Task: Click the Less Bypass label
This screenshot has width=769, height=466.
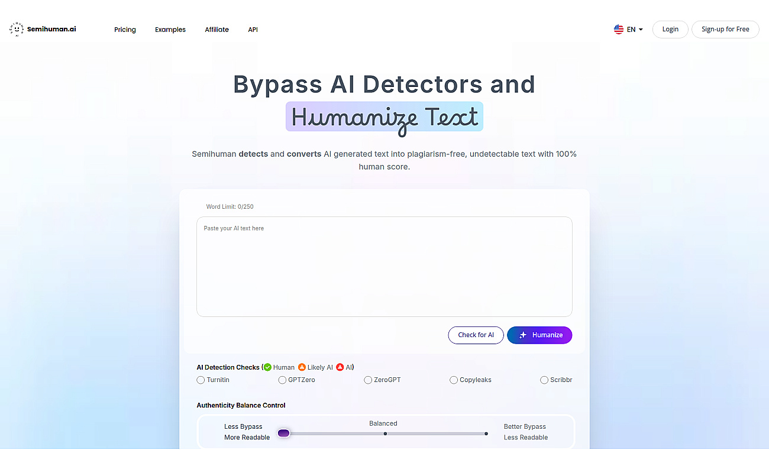Action: click(x=243, y=426)
